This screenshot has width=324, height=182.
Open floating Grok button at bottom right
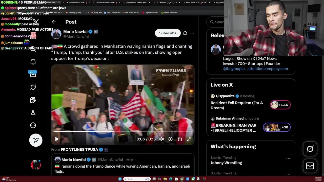pyautogui.click(x=310, y=149)
